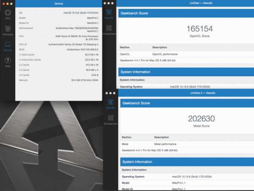The width and height of the screenshot is (254, 191).
Task: Click the OpenCL Score label
Action: click(199, 36)
